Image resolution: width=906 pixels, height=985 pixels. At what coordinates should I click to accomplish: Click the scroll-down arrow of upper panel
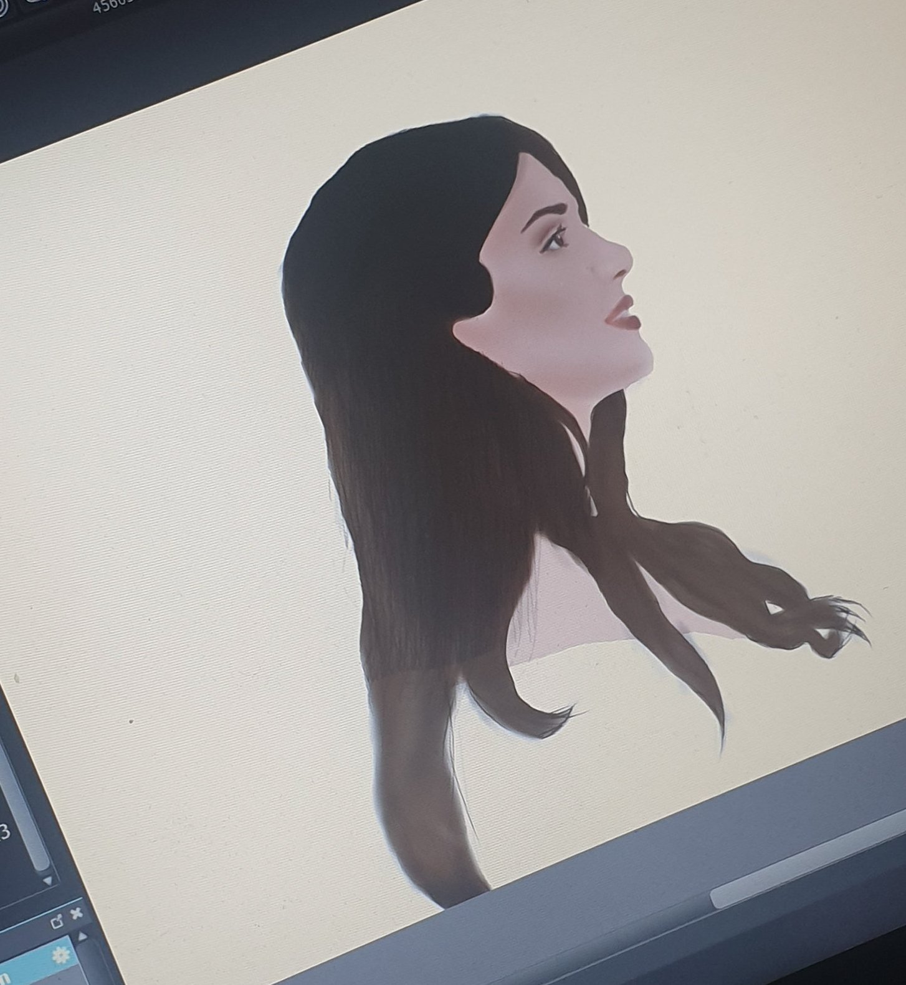[x=47, y=882]
